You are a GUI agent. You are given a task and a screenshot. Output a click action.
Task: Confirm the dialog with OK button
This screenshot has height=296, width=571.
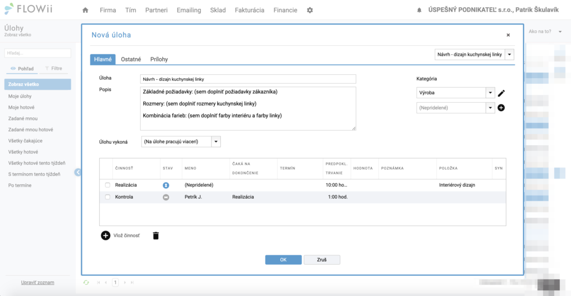coord(283,260)
